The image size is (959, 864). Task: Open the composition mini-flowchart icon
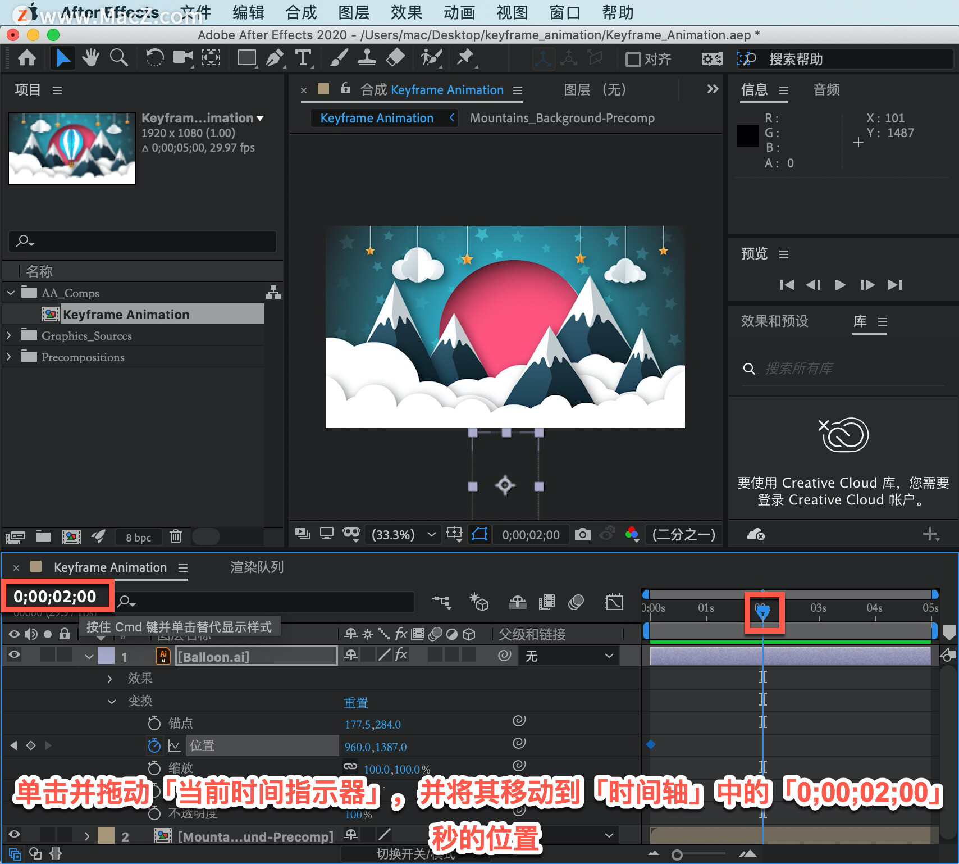pyautogui.click(x=442, y=603)
